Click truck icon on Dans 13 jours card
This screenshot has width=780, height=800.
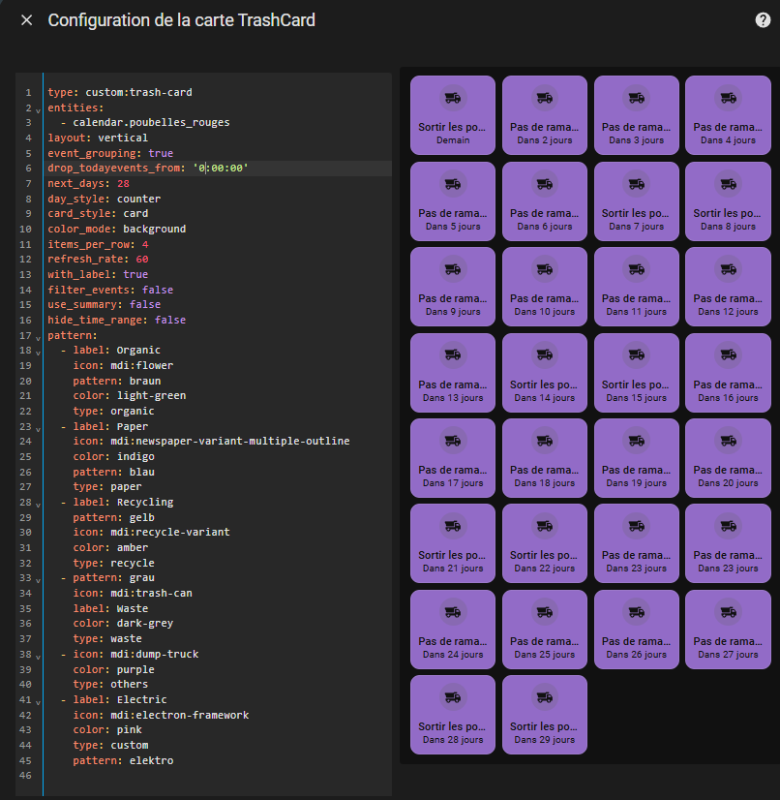click(453, 355)
